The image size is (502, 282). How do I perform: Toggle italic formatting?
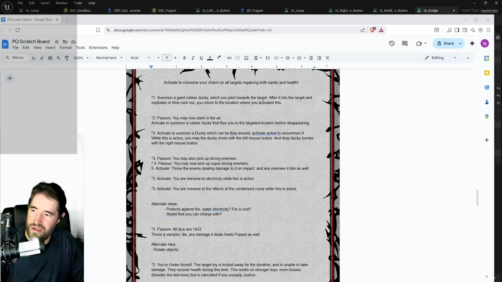[x=193, y=58]
